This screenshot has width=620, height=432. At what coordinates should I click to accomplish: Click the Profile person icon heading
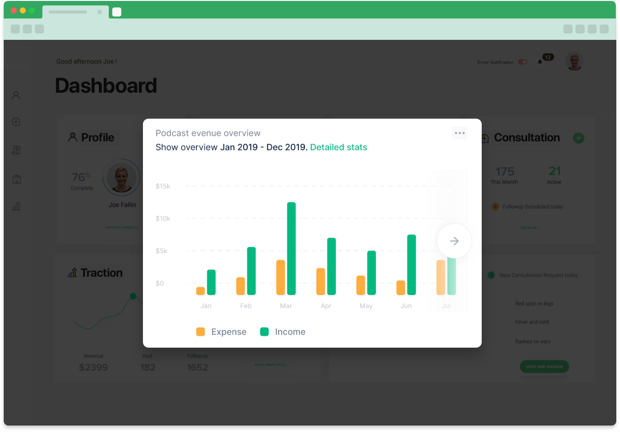[72, 137]
